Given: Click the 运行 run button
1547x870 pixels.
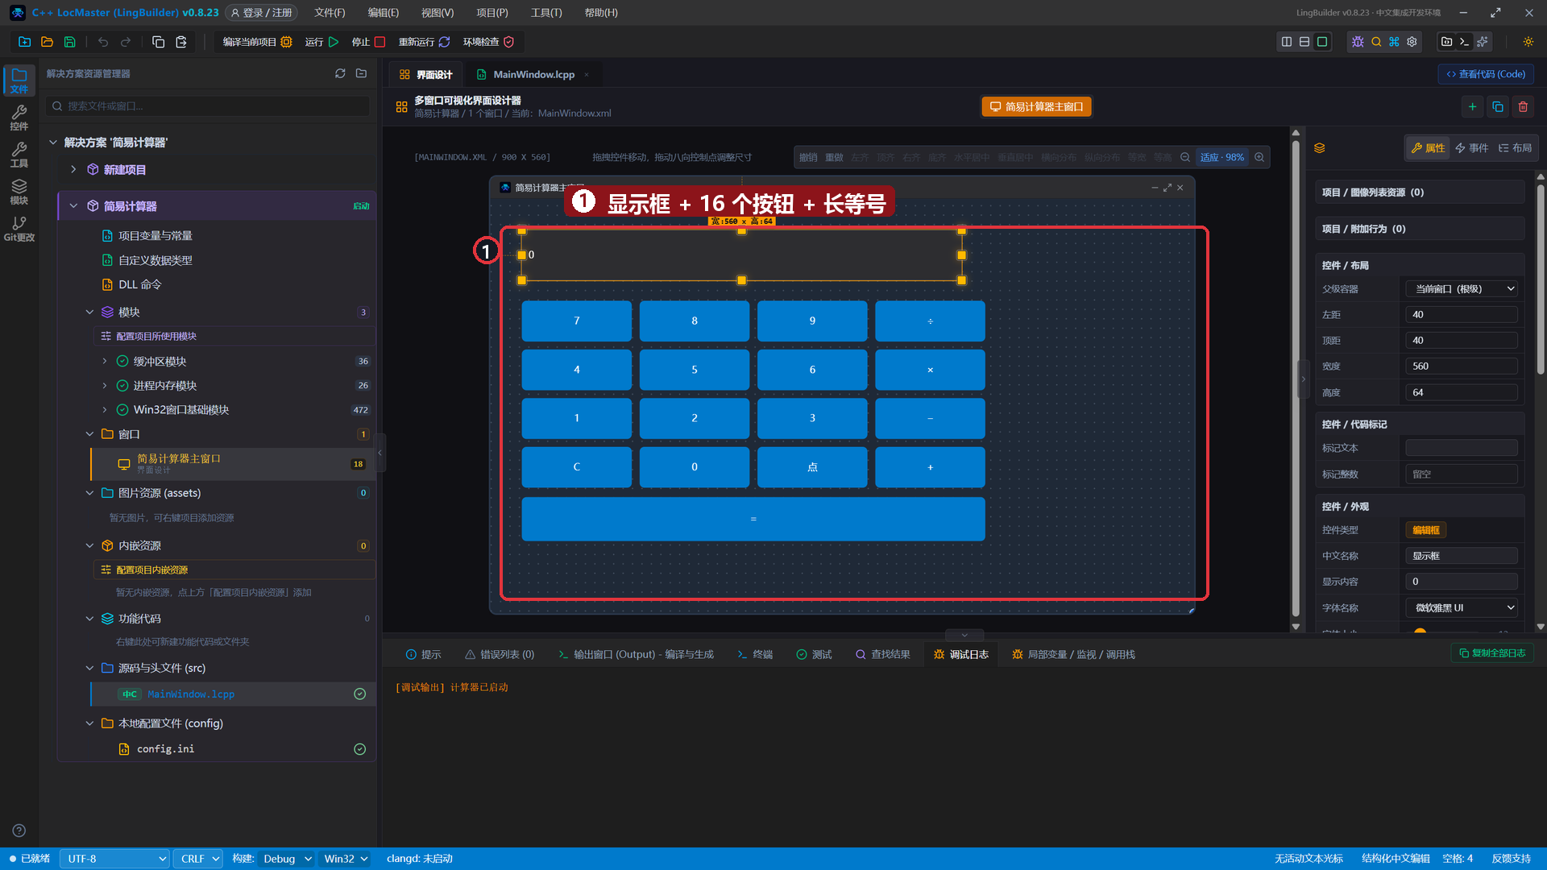Looking at the screenshot, I should click(x=321, y=42).
